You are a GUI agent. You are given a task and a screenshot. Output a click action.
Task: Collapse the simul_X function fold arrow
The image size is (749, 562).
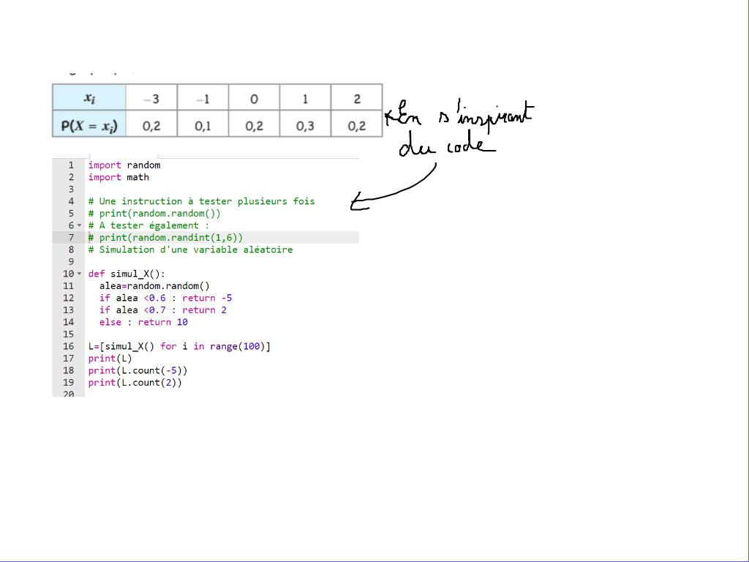[80, 274]
